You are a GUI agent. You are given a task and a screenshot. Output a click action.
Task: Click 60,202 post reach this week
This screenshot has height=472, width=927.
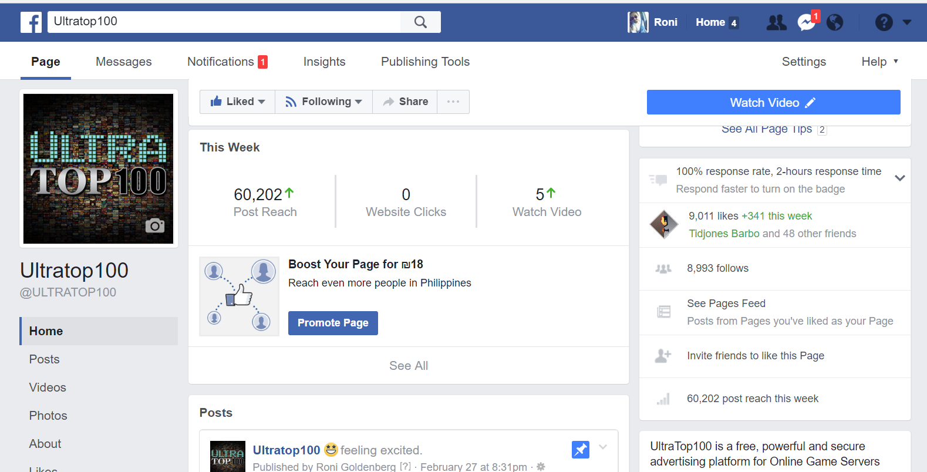(x=753, y=399)
